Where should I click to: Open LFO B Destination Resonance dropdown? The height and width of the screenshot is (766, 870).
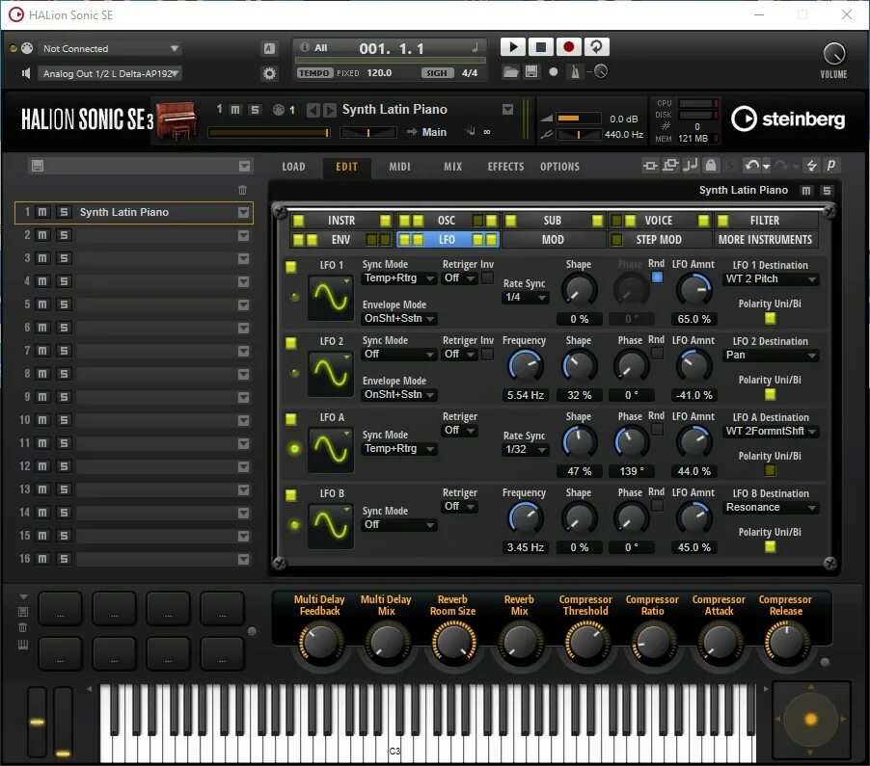click(x=771, y=508)
